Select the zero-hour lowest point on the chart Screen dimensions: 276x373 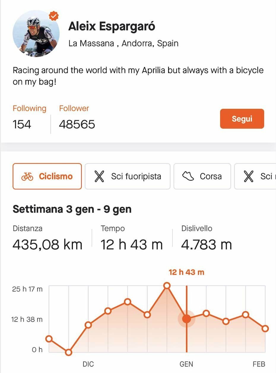[x=69, y=353]
